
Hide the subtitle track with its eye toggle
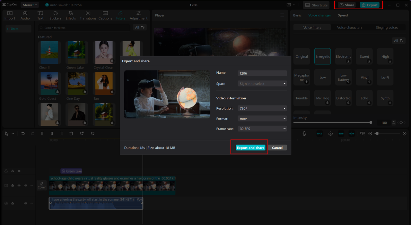tap(19, 171)
